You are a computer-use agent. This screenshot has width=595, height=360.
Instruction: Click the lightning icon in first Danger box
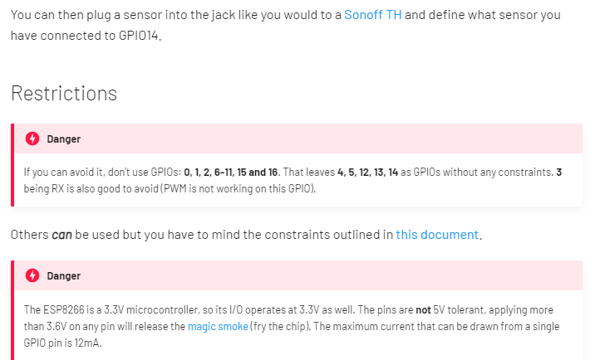coord(32,139)
